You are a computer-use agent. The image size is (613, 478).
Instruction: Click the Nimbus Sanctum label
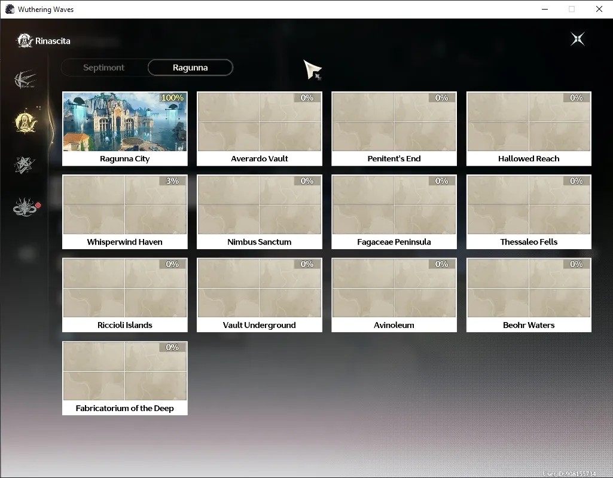(x=259, y=242)
